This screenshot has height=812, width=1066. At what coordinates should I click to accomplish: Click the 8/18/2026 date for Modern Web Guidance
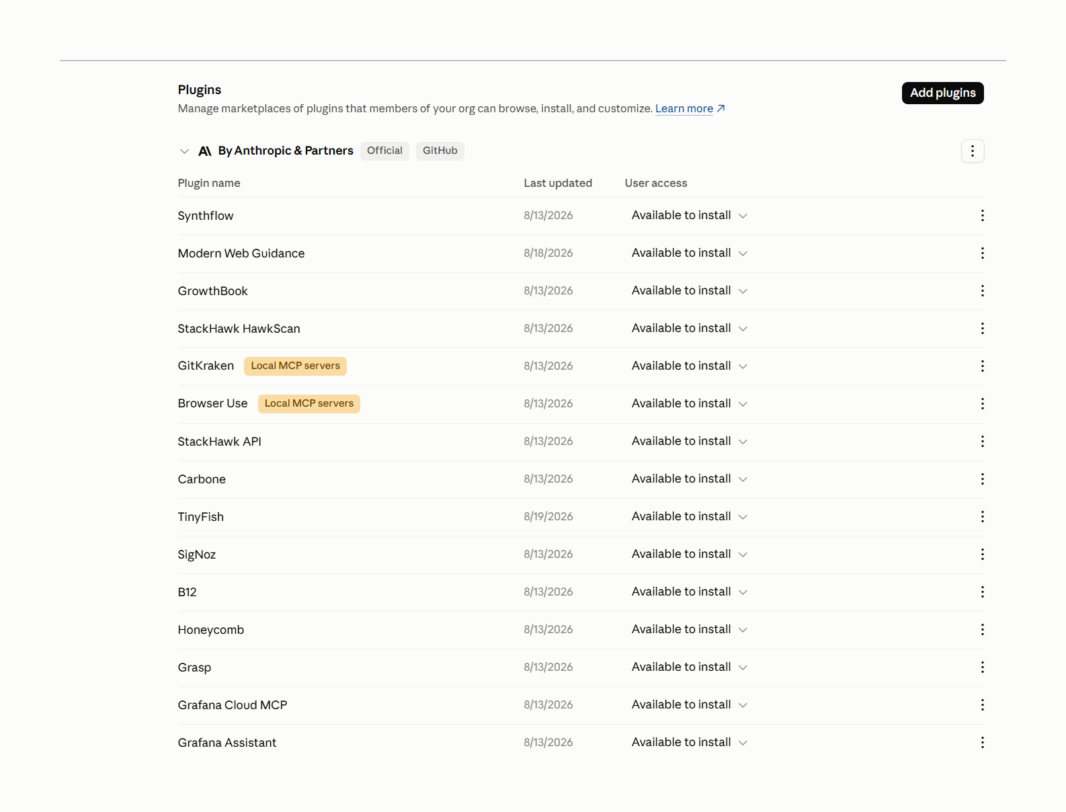[548, 253]
